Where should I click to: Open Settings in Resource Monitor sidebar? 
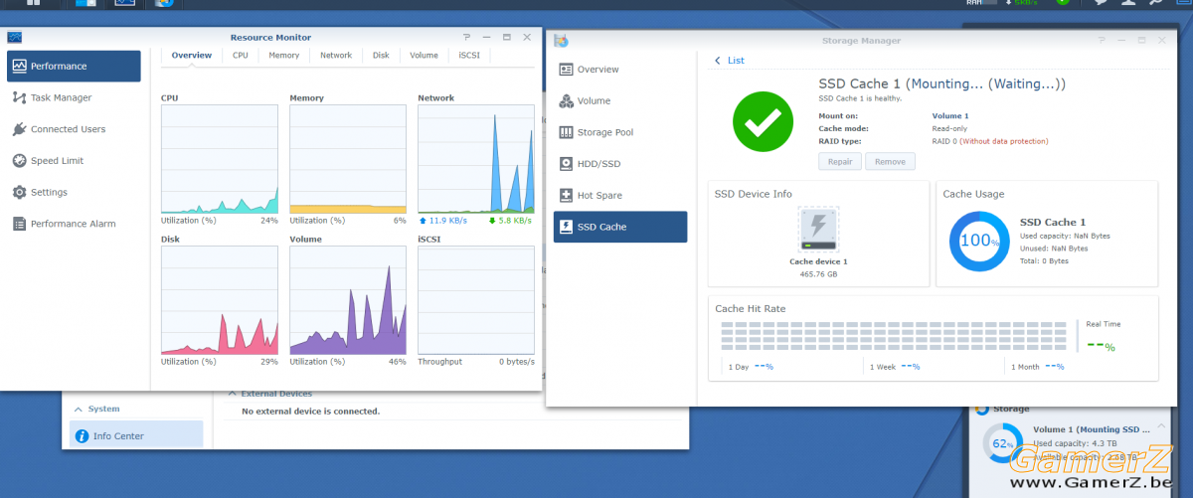click(x=74, y=192)
